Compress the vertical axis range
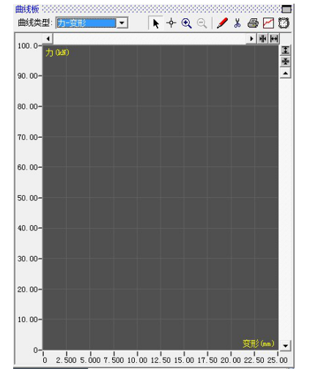The height and width of the screenshot is (371, 318). 285,62
